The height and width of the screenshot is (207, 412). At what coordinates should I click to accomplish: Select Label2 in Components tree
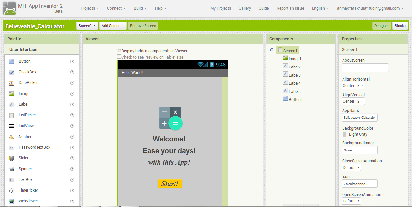tap(292, 67)
